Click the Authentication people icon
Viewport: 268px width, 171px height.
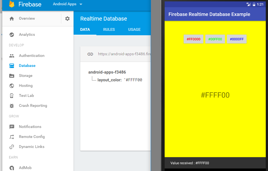(12, 56)
